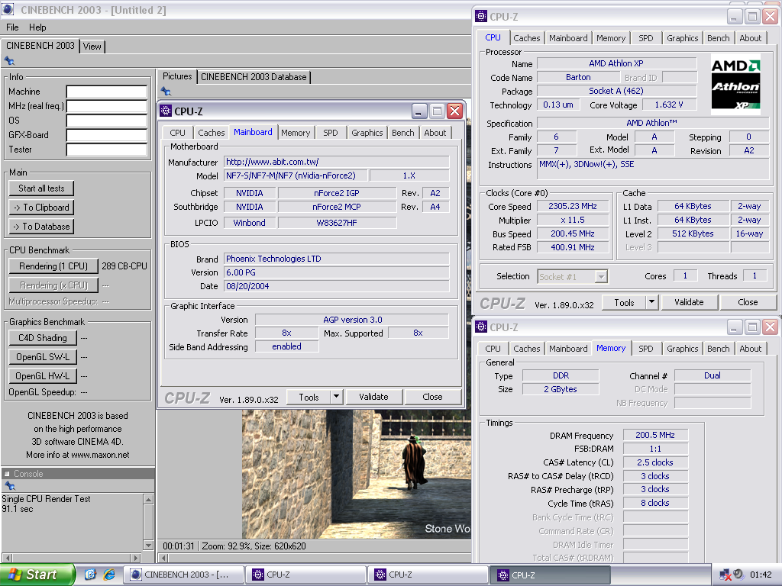This screenshot has width=782, height=586.
Task: Select SPD tab in Memory CPU-Z window
Action: pos(646,348)
